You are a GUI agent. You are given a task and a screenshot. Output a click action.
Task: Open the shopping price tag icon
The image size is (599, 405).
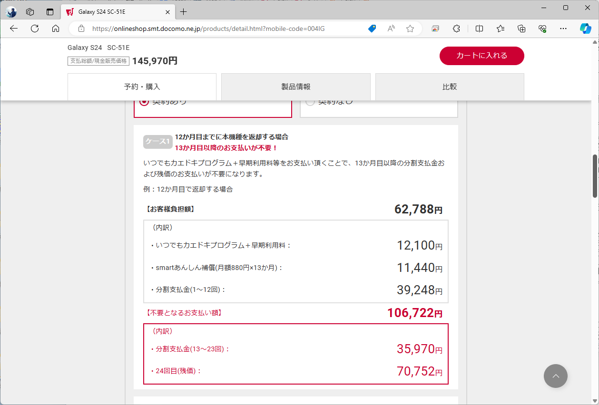pos(372,29)
